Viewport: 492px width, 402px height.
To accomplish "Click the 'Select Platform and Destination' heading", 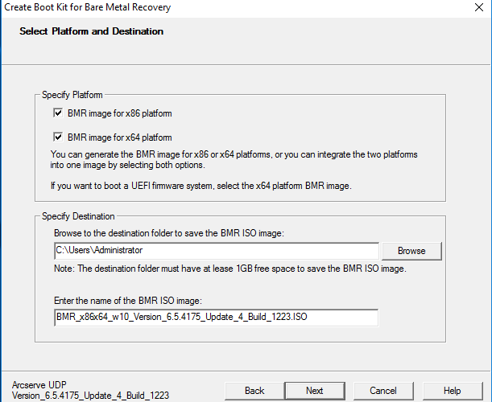I will (91, 31).
